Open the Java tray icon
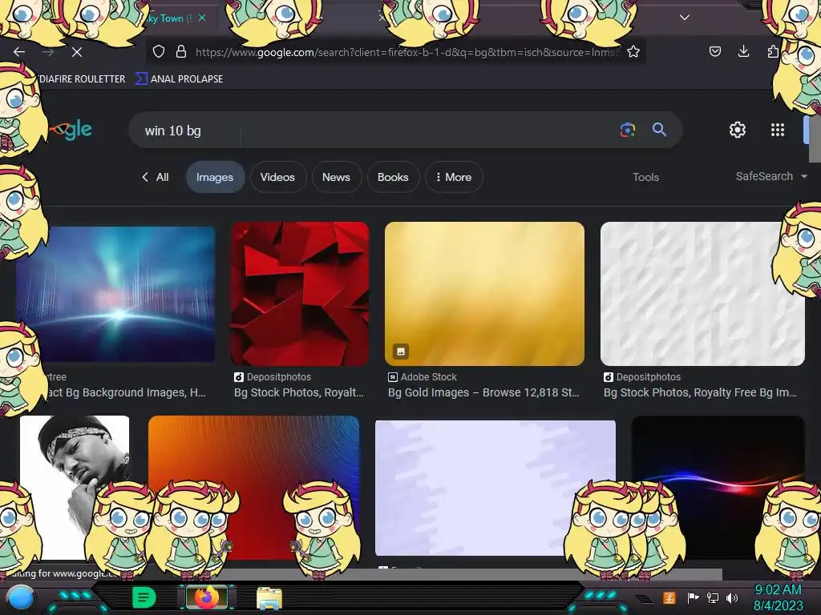 pos(669,597)
